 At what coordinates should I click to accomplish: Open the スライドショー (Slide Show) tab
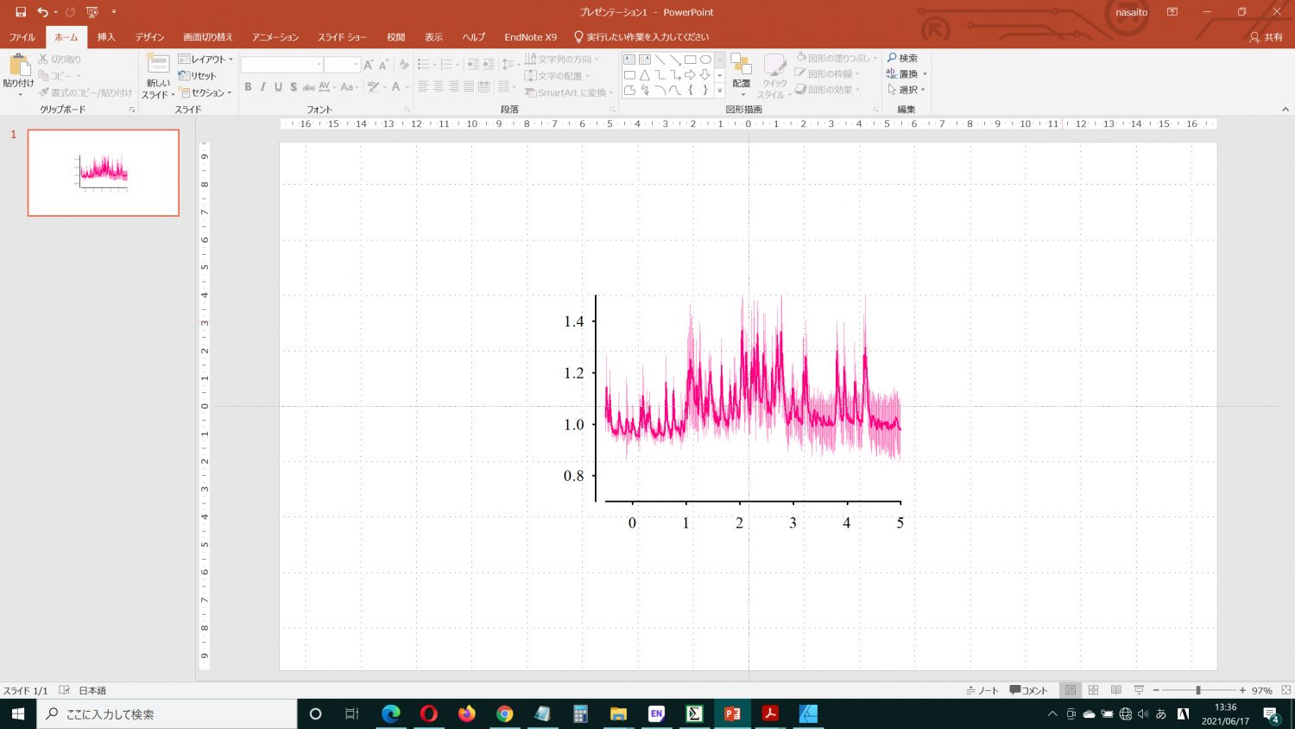344,36
